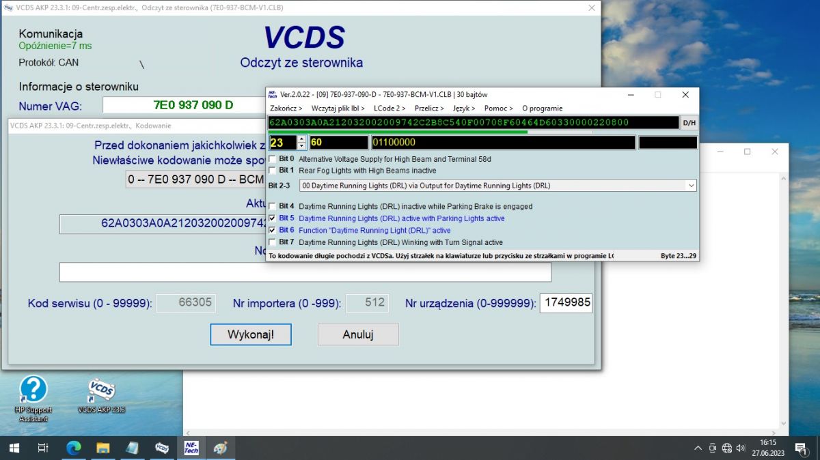Open File Explorer from the taskbar

click(102, 448)
